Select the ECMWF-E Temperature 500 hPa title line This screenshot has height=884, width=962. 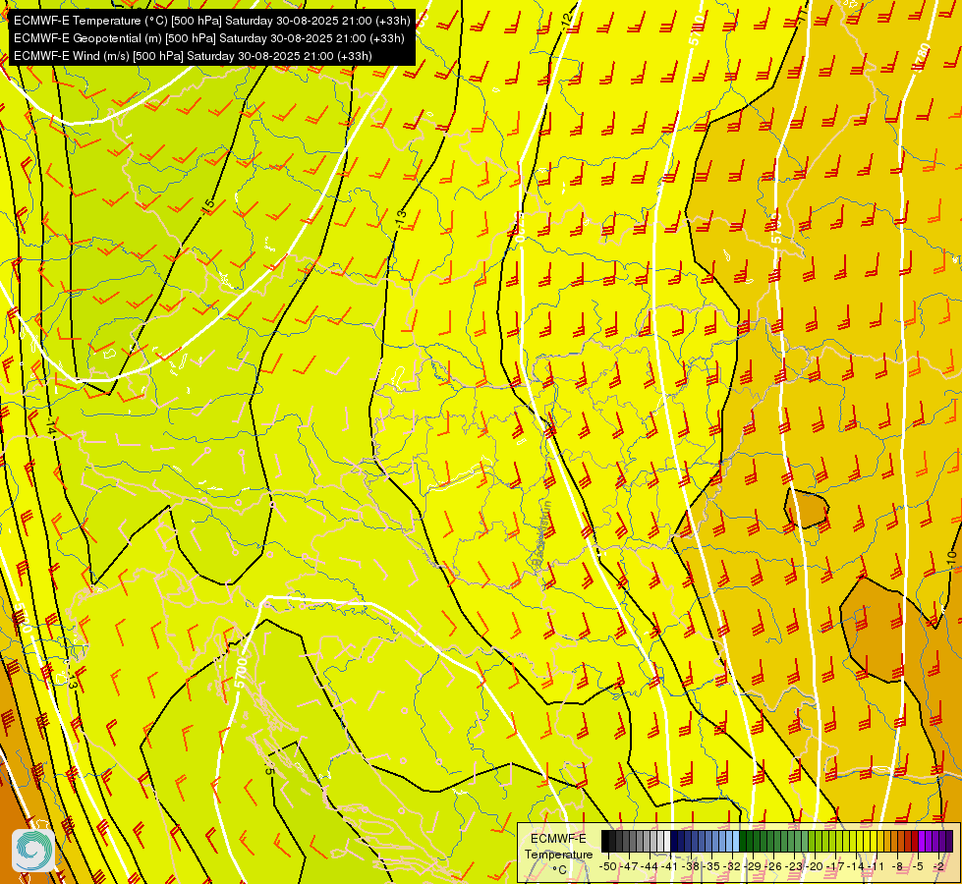(x=211, y=21)
